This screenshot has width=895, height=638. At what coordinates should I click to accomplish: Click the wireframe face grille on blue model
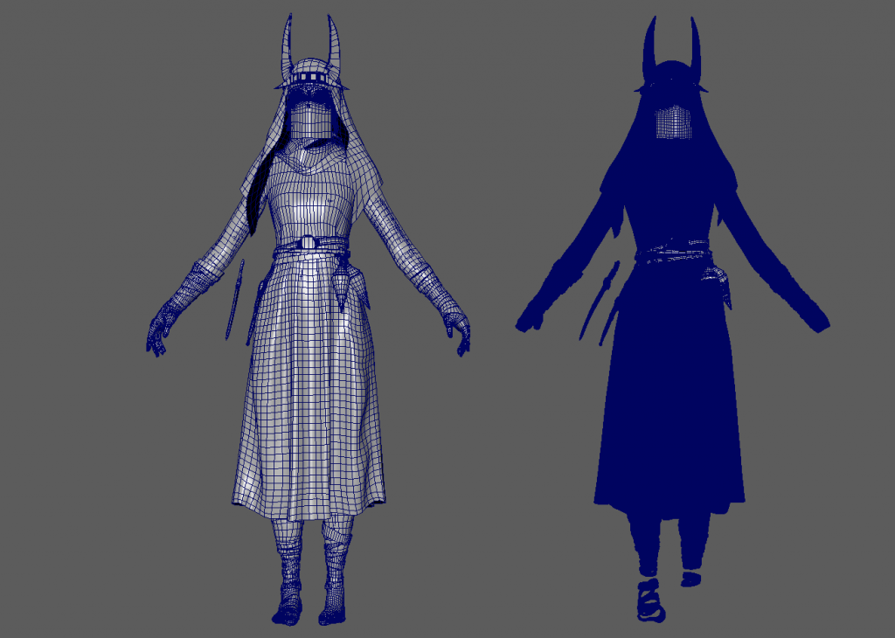point(672,122)
